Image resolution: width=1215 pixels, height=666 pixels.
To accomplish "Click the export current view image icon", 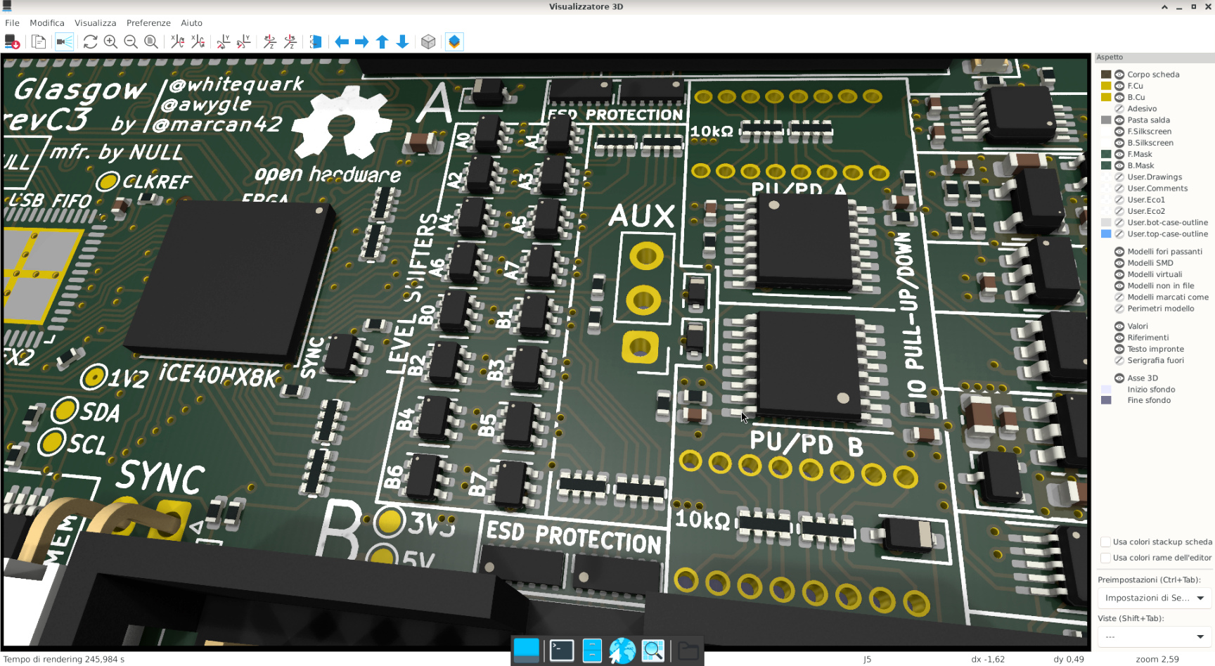I will coord(12,42).
